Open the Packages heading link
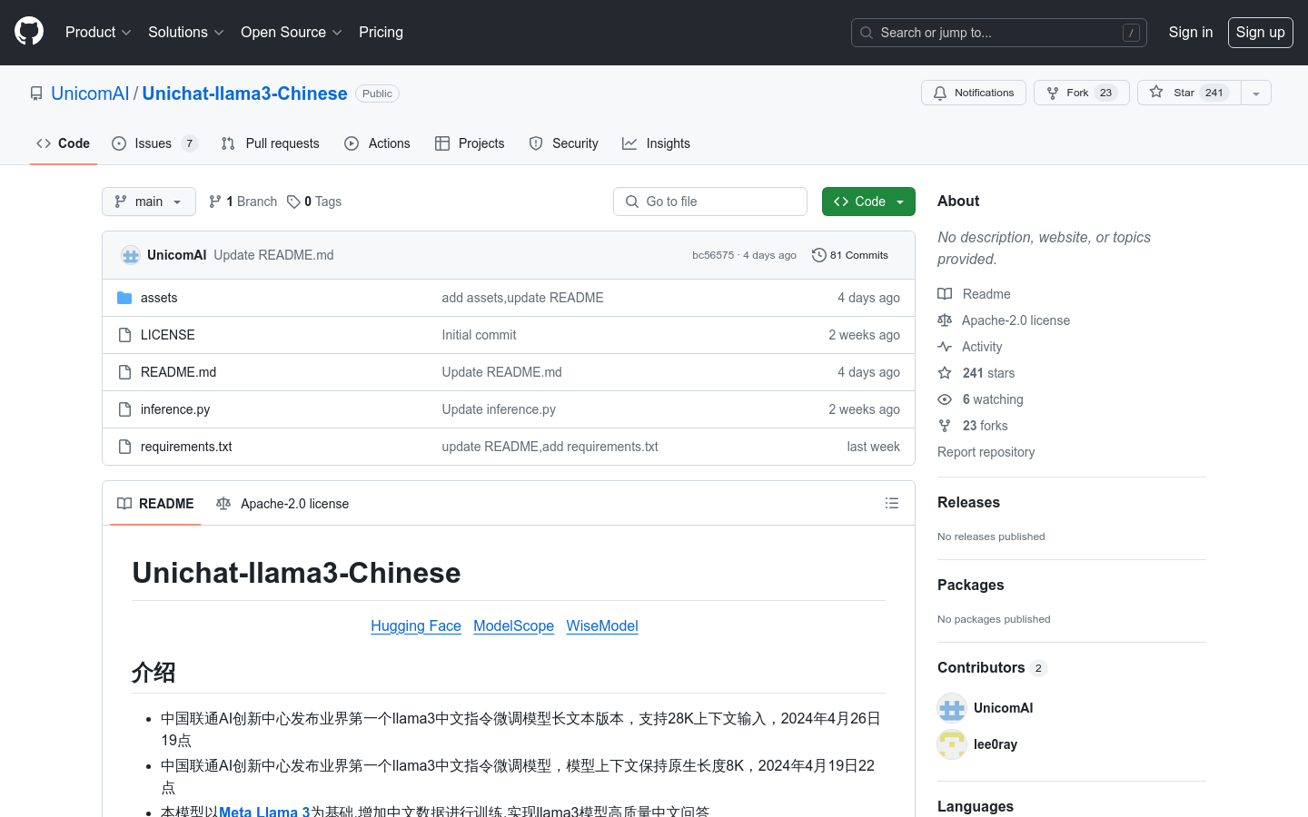Viewport: 1308px width, 817px height. [x=970, y=585]
